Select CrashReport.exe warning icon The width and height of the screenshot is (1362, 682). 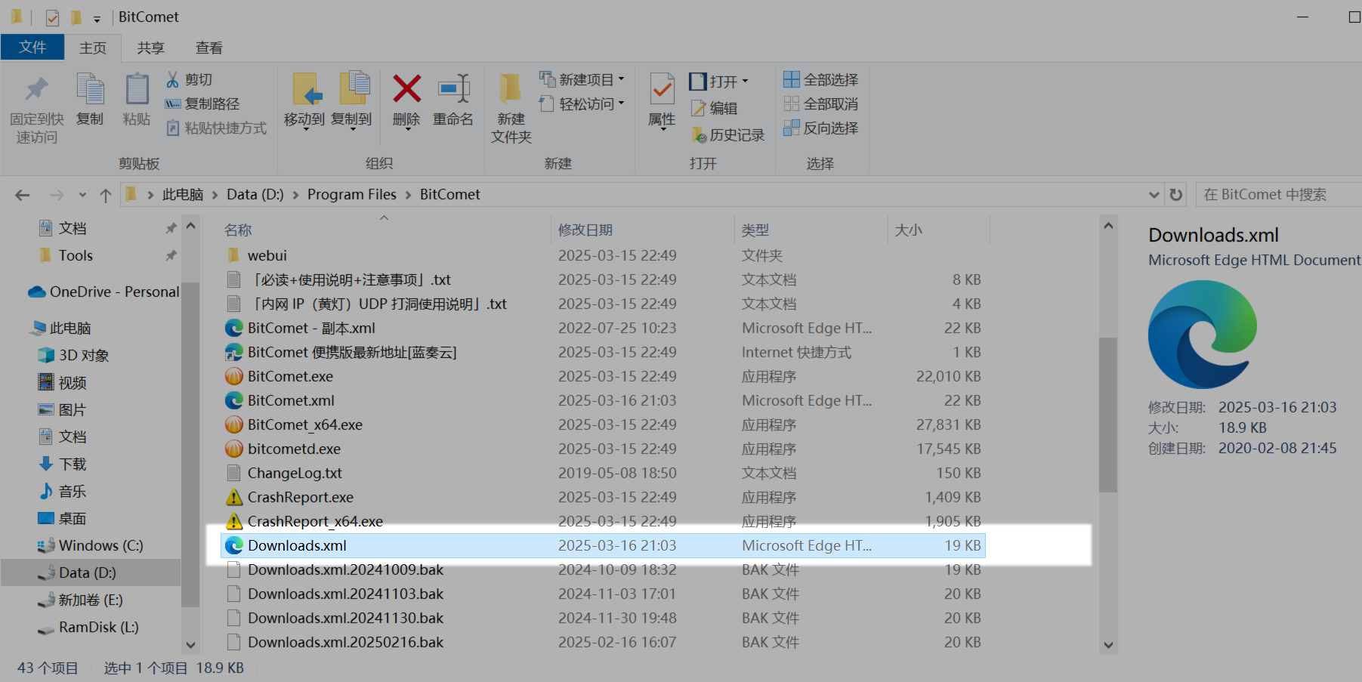[234, 497]
